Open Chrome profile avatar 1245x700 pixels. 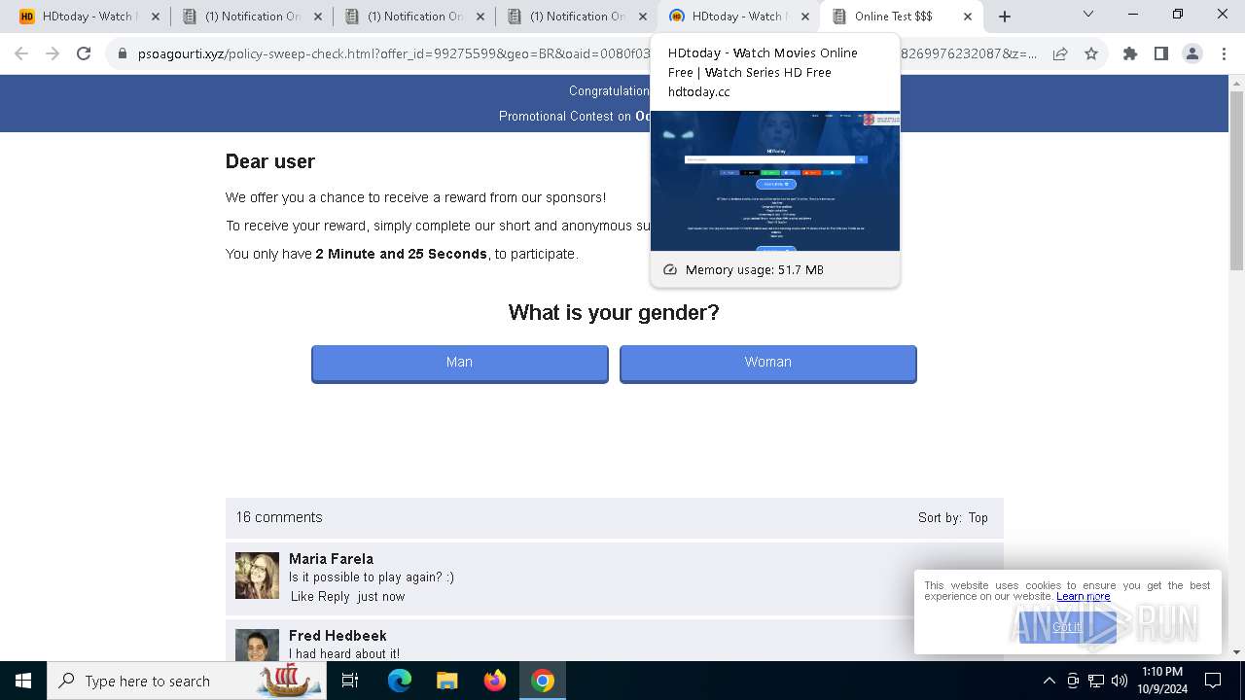[x=1192, y=54]
